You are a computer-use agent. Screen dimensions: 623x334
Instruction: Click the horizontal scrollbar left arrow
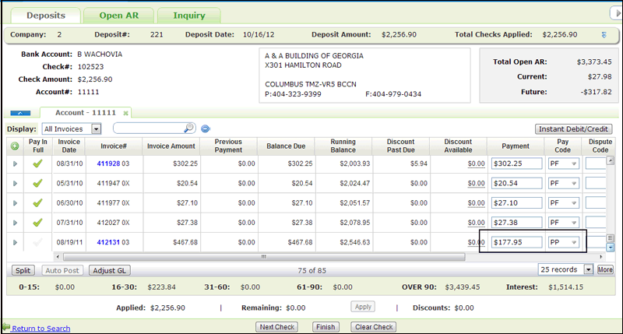pyautogui.click(x=58, y=257)
